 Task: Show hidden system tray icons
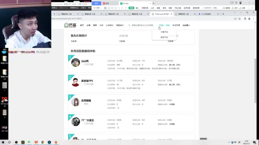click(x=229, y=142)
